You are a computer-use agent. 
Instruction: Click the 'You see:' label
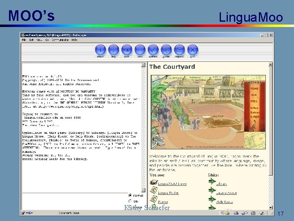click(x=157, y=175)
